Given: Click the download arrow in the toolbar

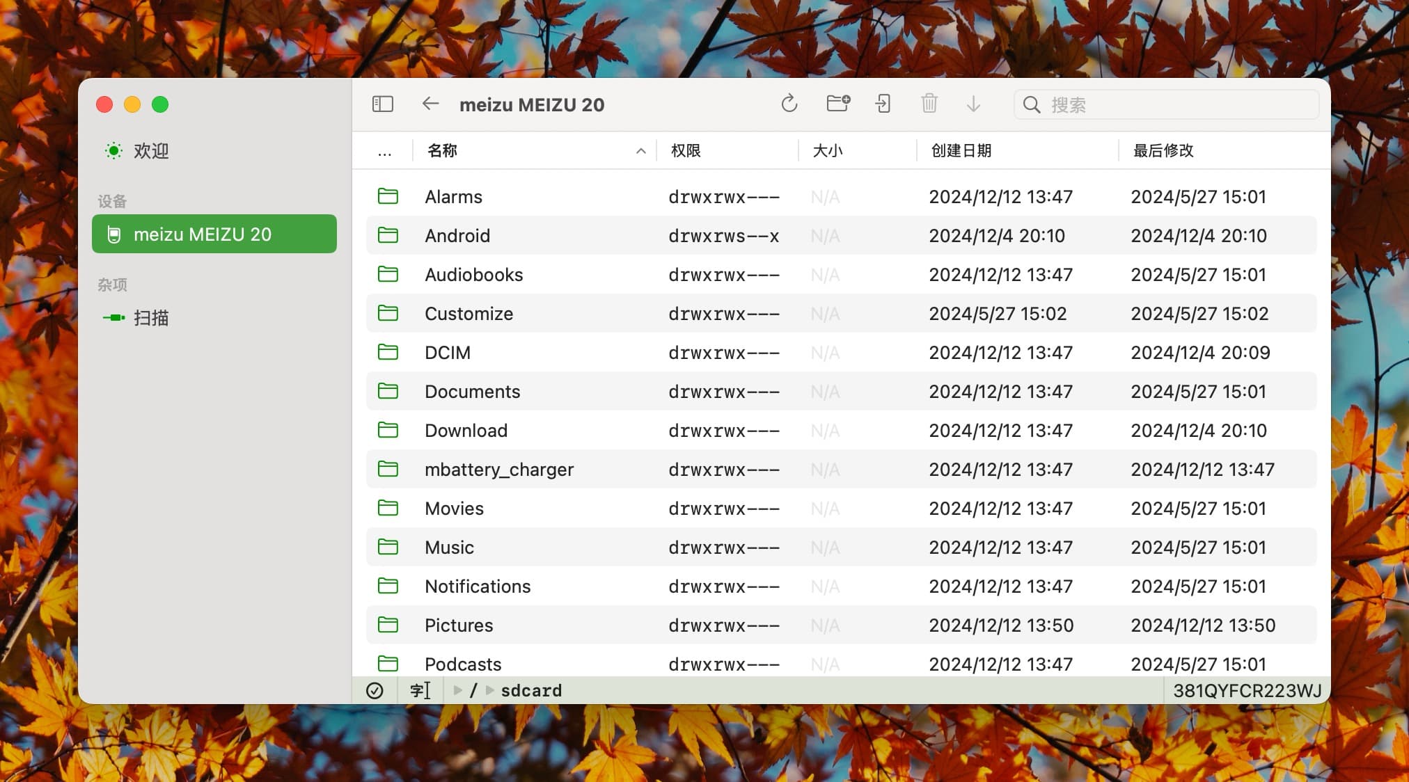Looking at the screenshot, I should tap(974, 104).
